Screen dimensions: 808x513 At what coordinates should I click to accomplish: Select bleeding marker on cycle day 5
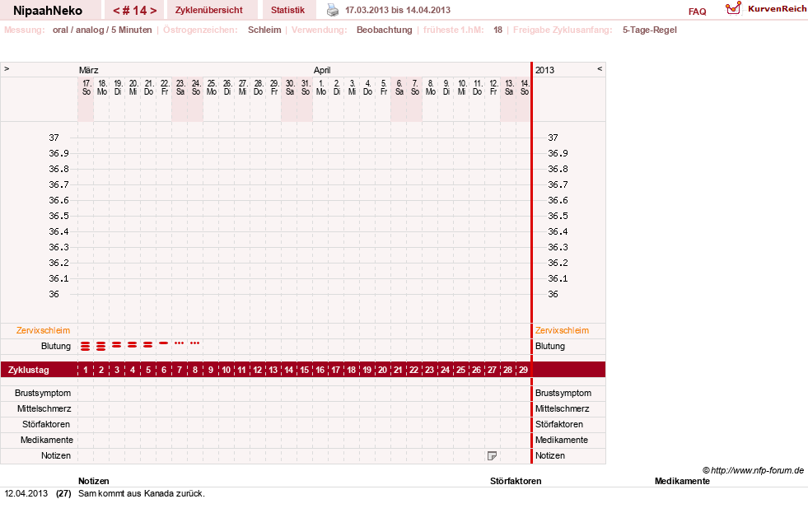coord(148,344)
